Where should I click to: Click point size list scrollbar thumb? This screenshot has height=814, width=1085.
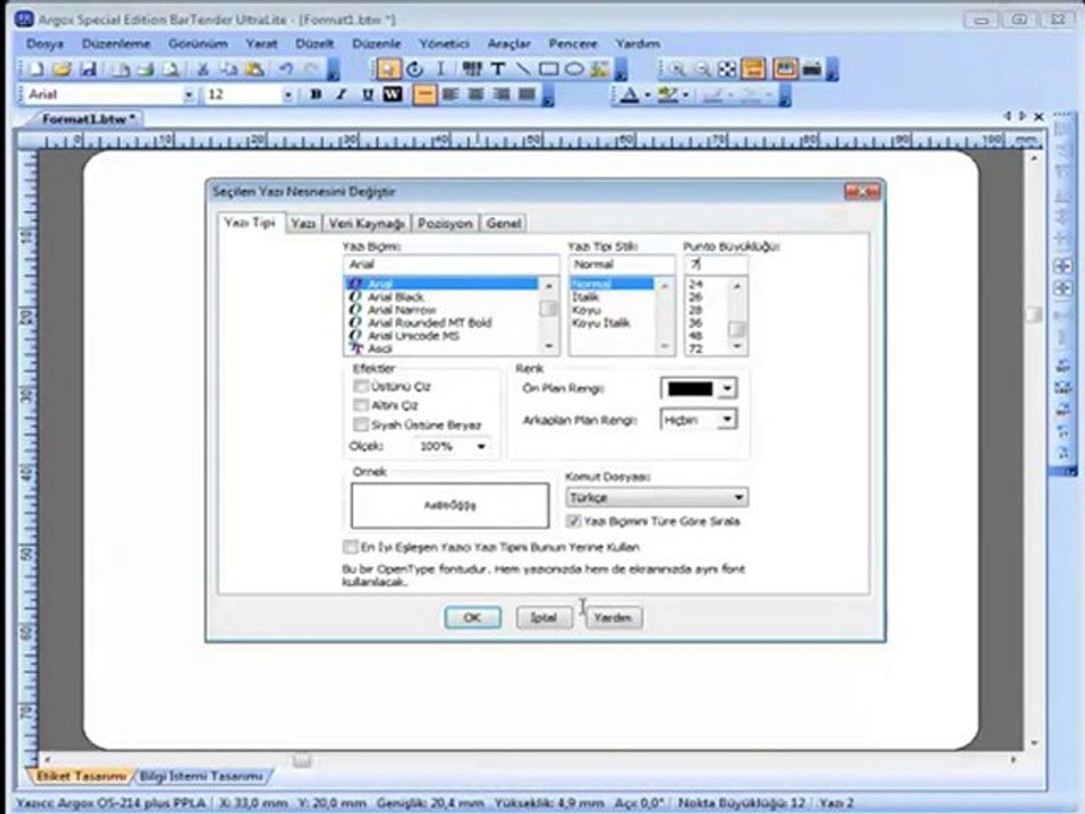click(x=738, y=329)
